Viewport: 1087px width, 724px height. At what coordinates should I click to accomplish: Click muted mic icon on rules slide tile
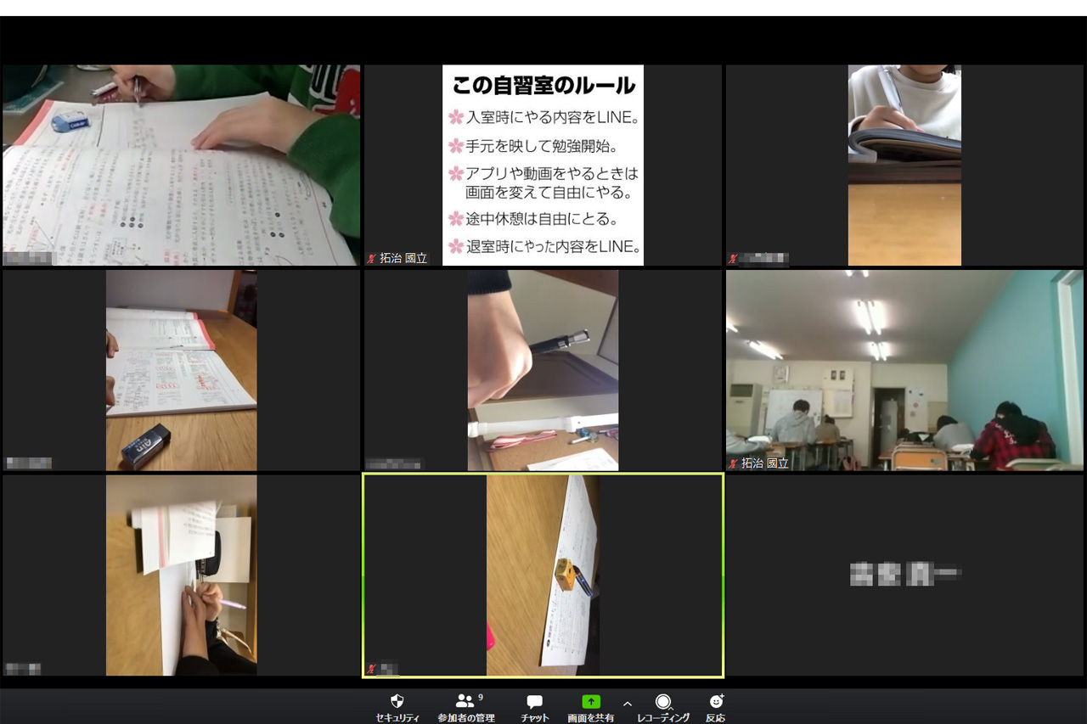click(x=371, y=258)
